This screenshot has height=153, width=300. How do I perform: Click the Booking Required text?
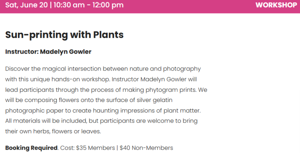point(31,148)
